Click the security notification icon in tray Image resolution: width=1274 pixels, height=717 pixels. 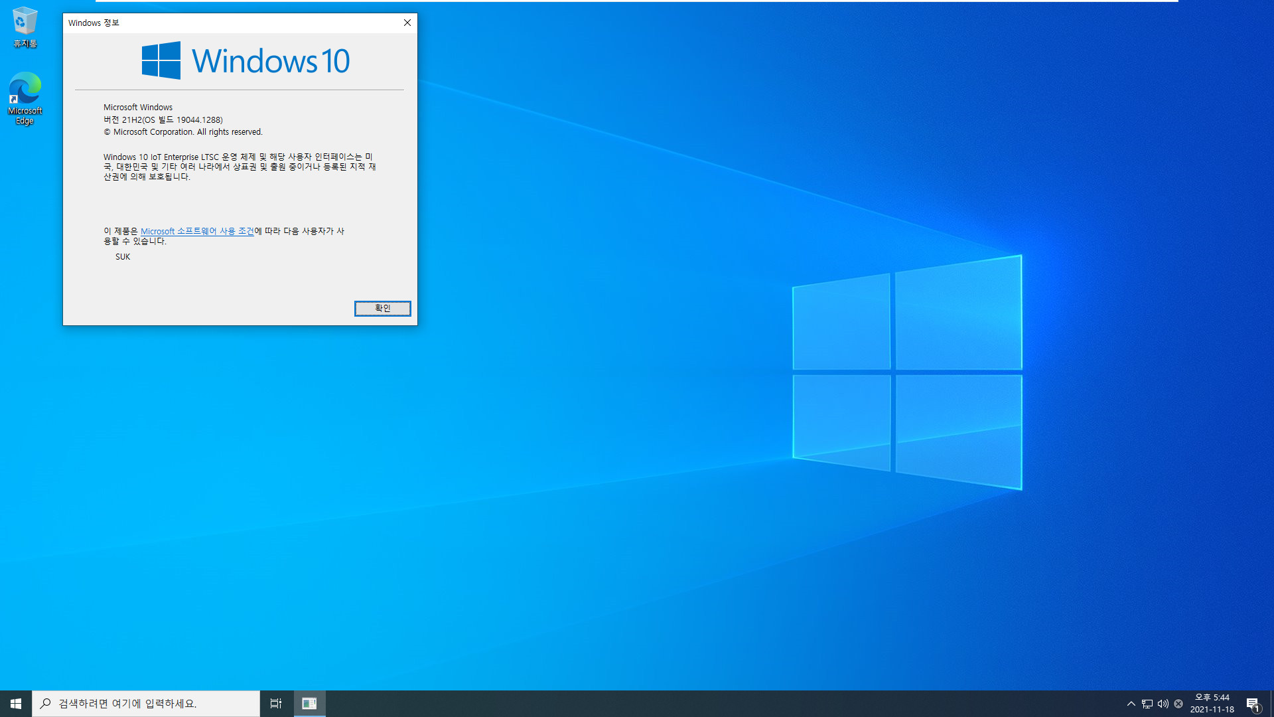(1178, 703)
